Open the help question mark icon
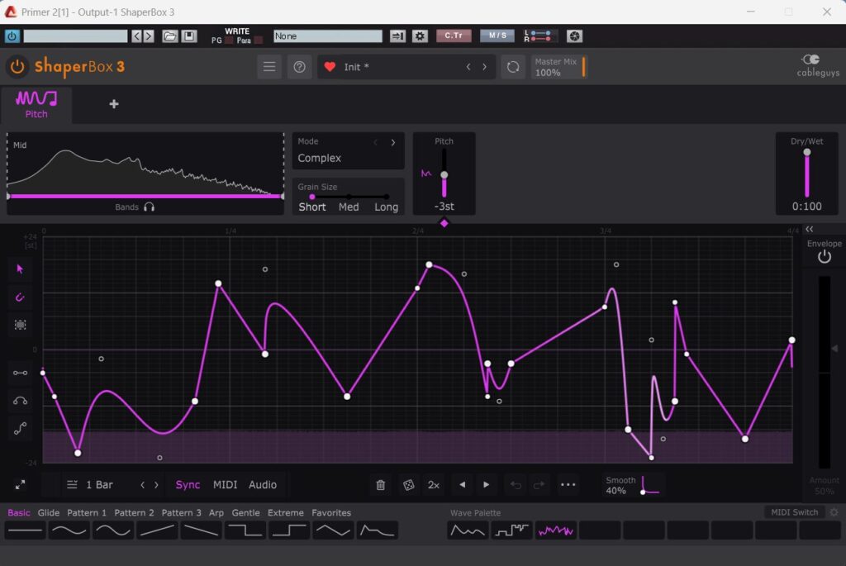This screenshot has width=846, height=566. click(299, 67)
